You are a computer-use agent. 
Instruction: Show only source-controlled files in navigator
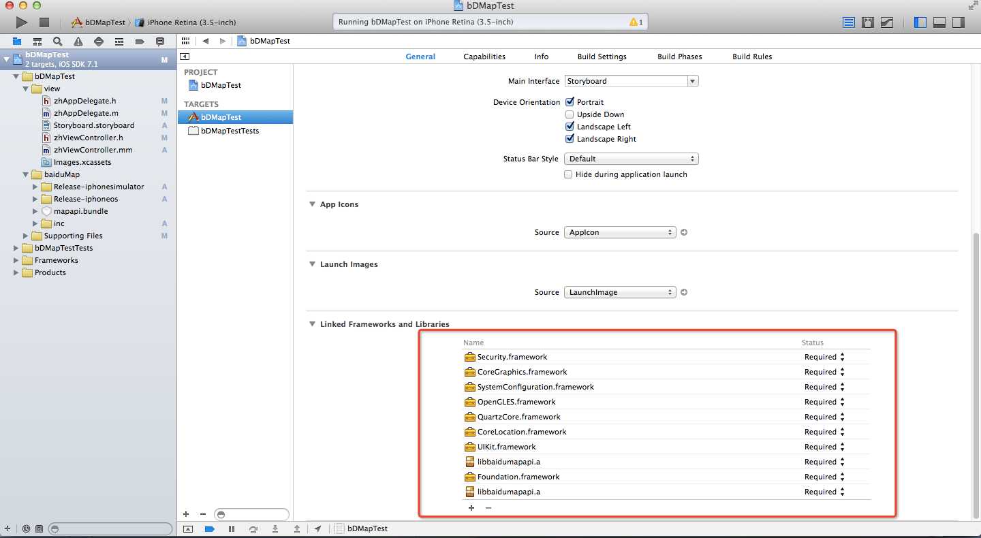point(39,528)
